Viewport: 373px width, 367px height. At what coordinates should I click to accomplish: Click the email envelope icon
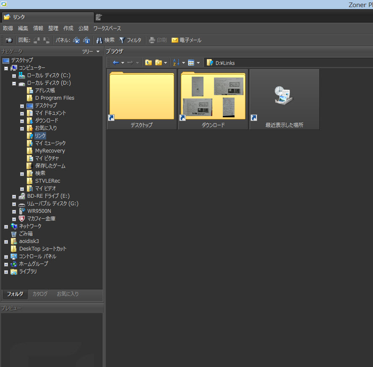tap(175, 40)
